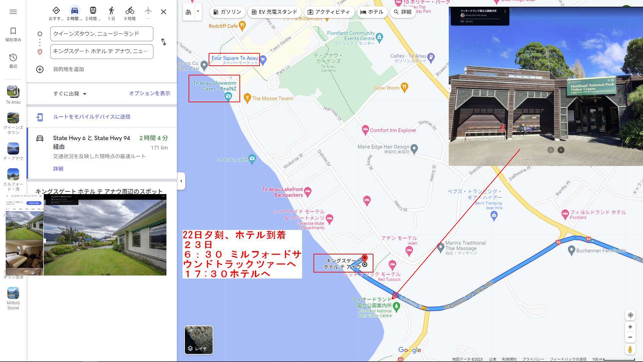Show your current location button
This screenshot has height=362, width=643.
(x=630, y=315)
